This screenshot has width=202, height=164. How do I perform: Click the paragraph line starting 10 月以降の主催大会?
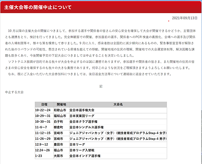click(102, 31)
